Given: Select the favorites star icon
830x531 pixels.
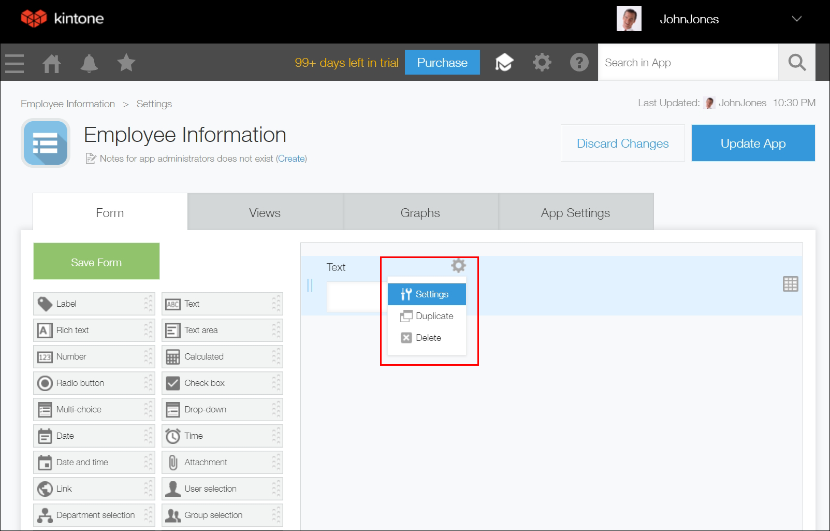Looking at the screenshot, I should pos(126,62).
